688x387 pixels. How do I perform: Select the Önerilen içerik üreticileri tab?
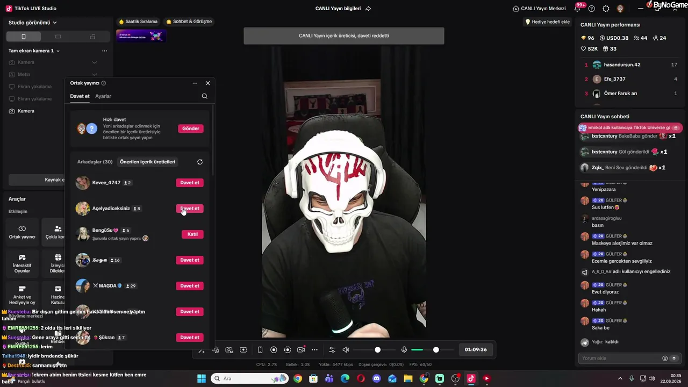tap(147, 162)
